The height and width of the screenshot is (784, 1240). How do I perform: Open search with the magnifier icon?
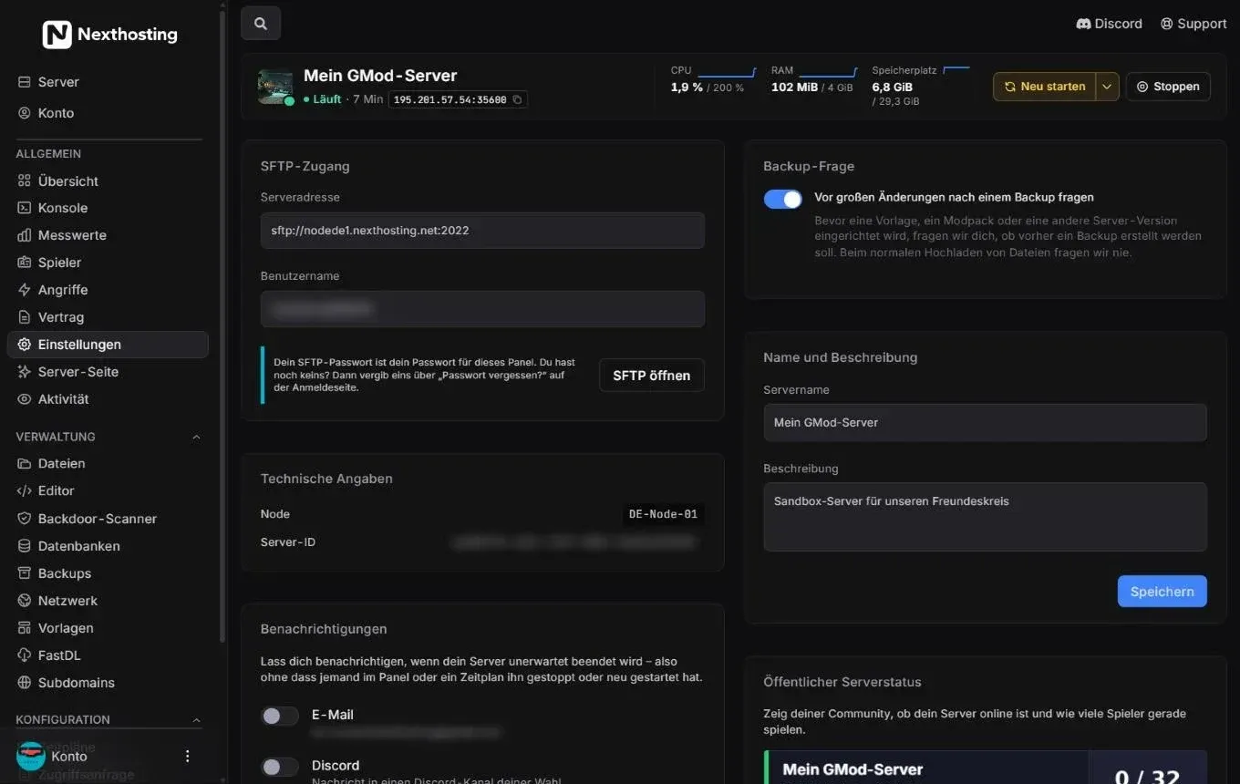[261, 24]
